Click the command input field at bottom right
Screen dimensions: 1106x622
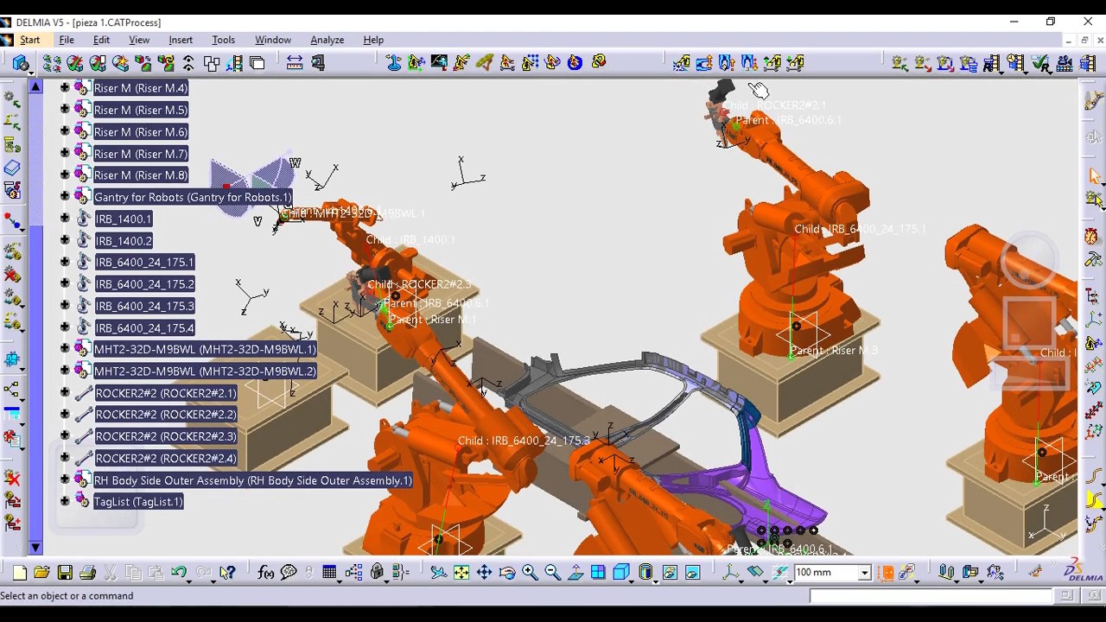coord(931,596)
